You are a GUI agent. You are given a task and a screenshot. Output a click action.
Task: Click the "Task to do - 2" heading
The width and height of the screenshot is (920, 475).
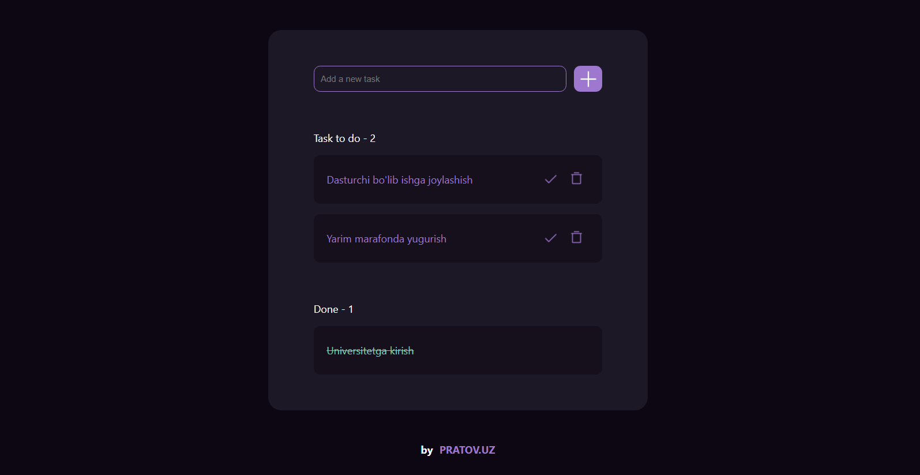pyautogui.click(x=344, y=139)
